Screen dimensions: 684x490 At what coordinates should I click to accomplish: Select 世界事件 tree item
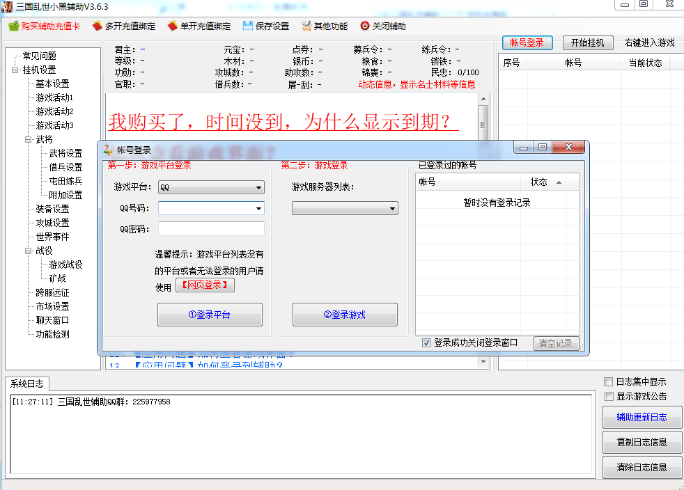52,237
